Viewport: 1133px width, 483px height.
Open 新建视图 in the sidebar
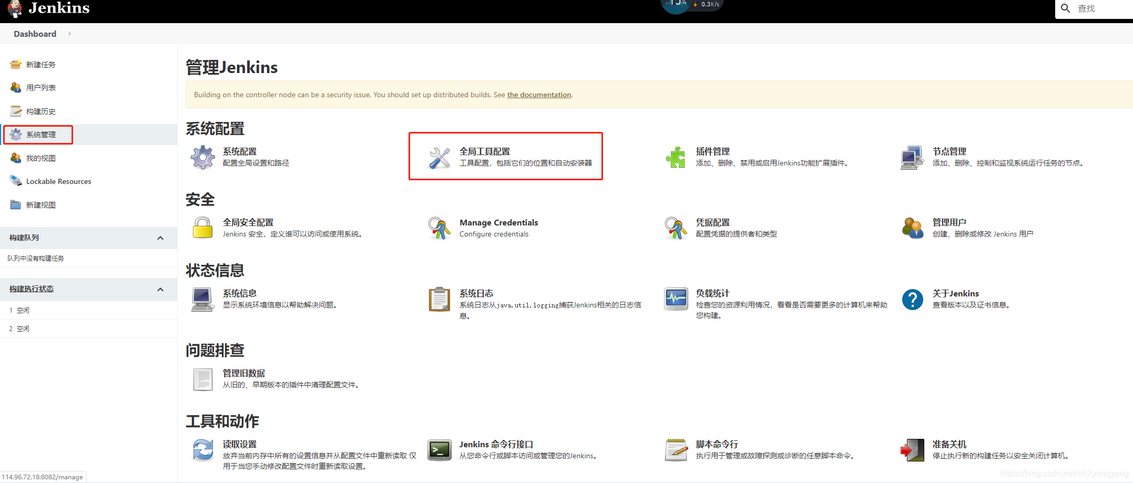click(40, 205)
